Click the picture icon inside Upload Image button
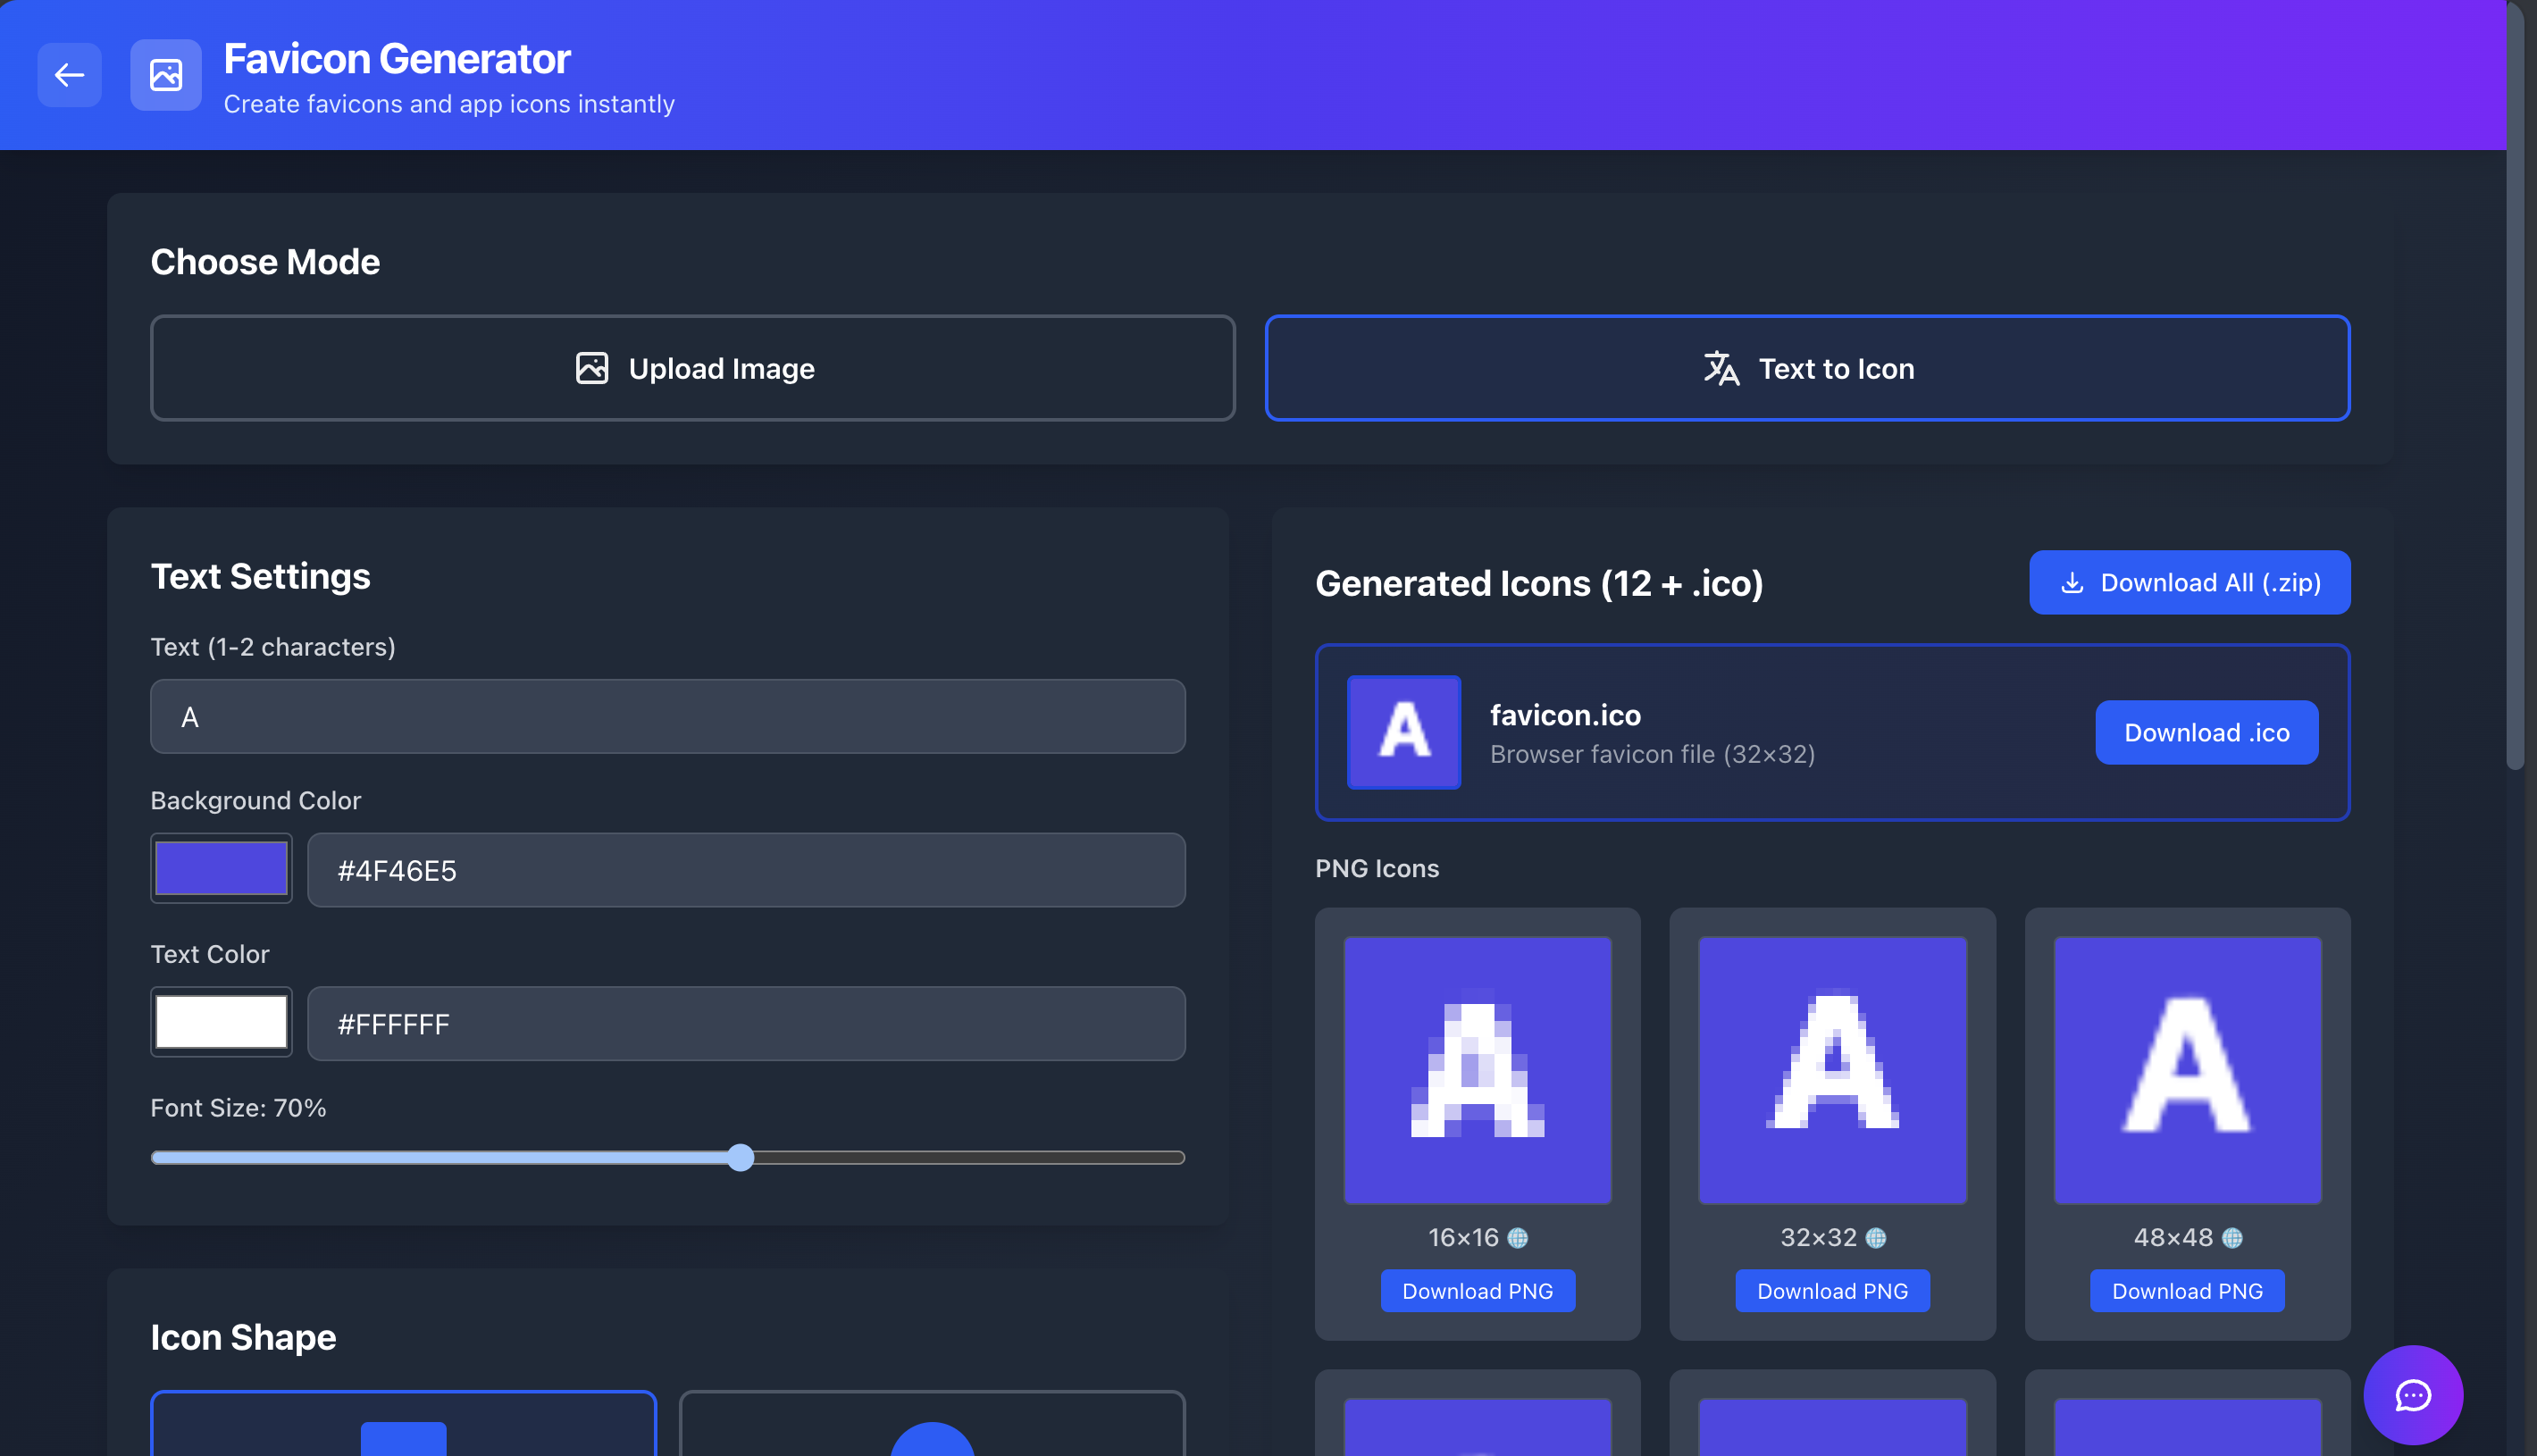The image size is (2537, 1456). 591,368
